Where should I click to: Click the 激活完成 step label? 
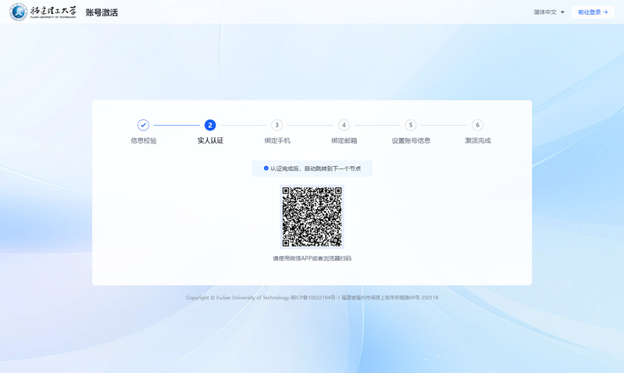[x=478, y=140]
